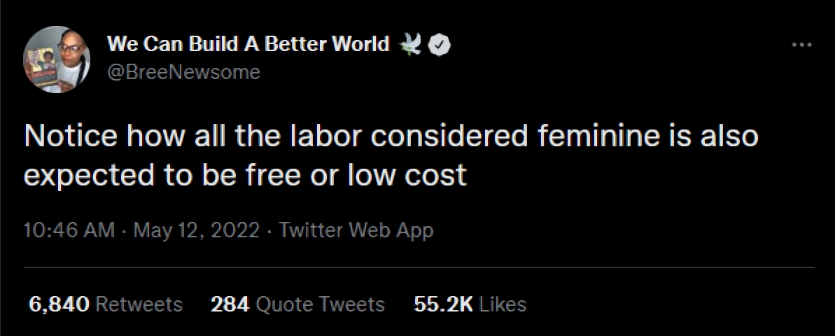The image size is (835, 336).
Task: Click the May 12, 2022 date
Action: click(195, 230)
